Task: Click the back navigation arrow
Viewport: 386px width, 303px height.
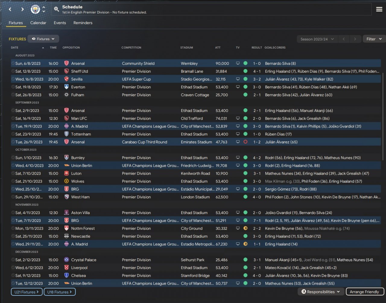Action: pyautogui.click(x=10, y=9)
